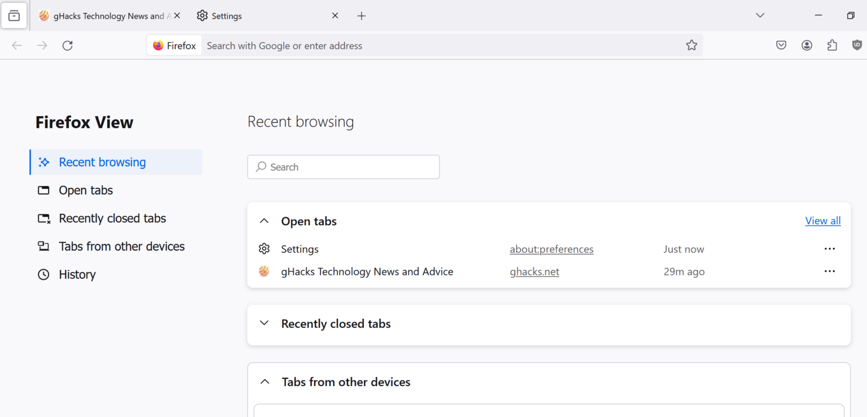Screen dimensions: 867x417
Task: Save the page to Pocket
Action: [781, 45]
